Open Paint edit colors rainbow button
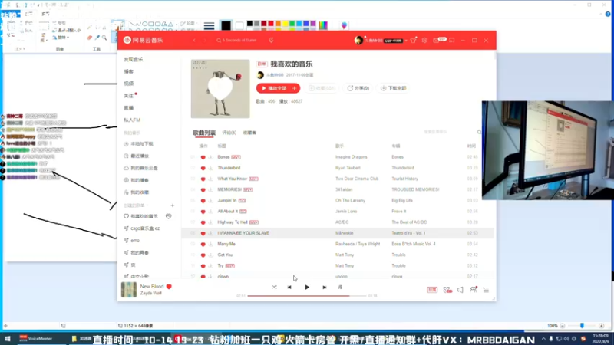Image resolution: width=614 pixels, height=345 pixels. [x=323, y=25]
